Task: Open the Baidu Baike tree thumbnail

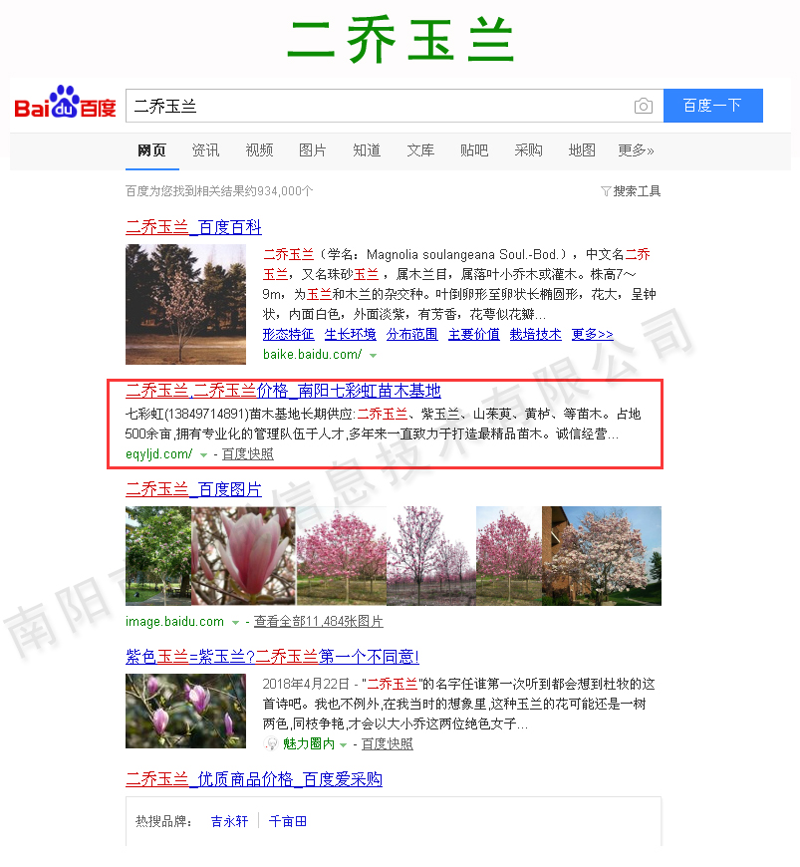Action: pos(185,304)
